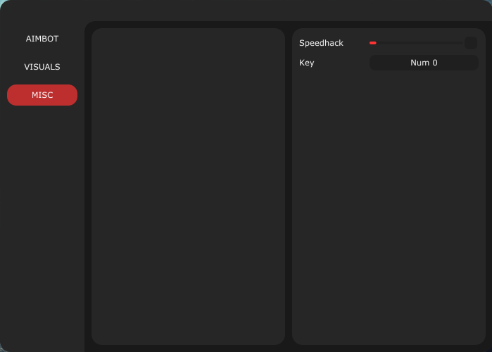Image resolution: width=492 pixels, height=352 pixels.
Task: Open the AIMBOT tab
Action: tap(42, 39)
